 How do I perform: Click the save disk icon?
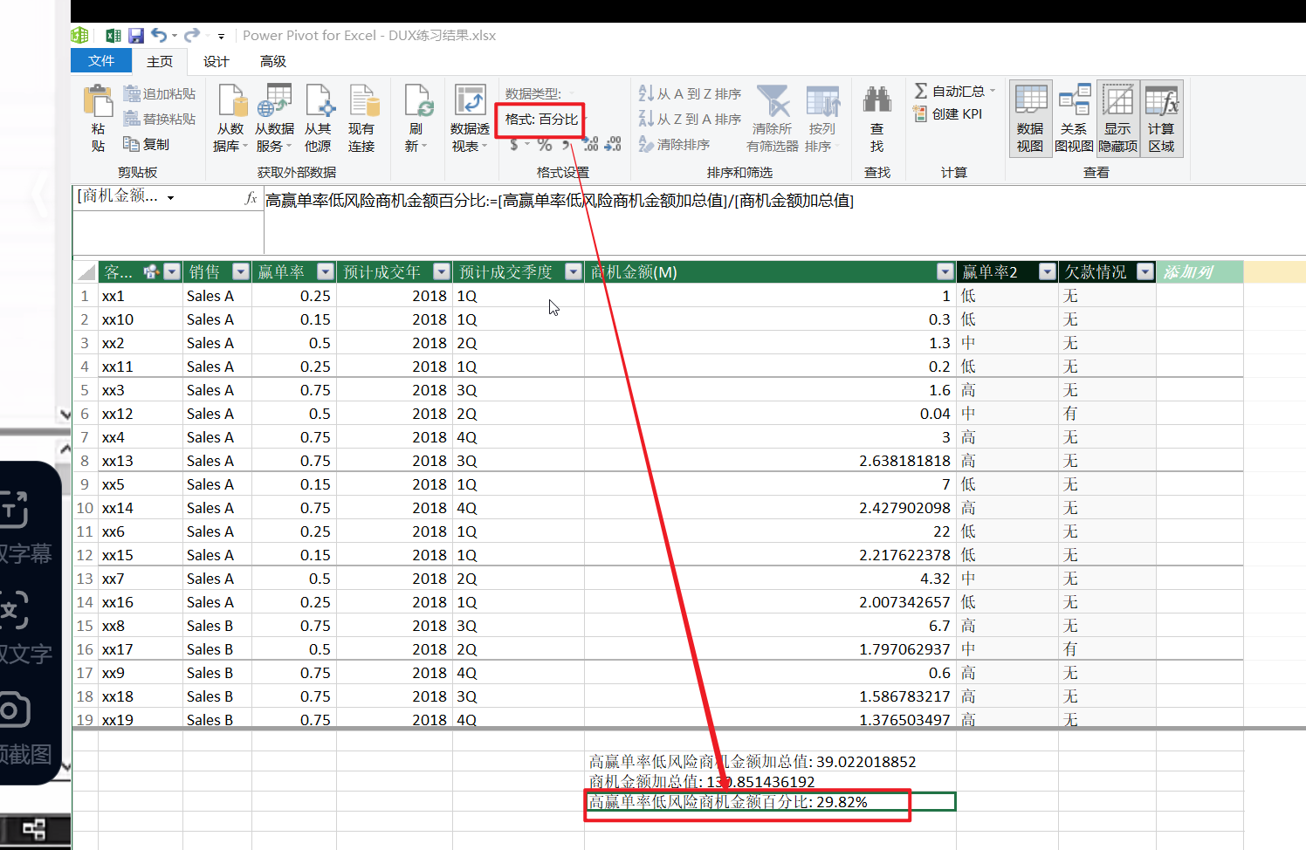coord(135,36)
